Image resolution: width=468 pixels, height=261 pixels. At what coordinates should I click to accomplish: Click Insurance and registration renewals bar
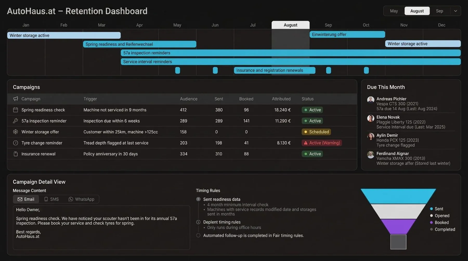[275, 70]
